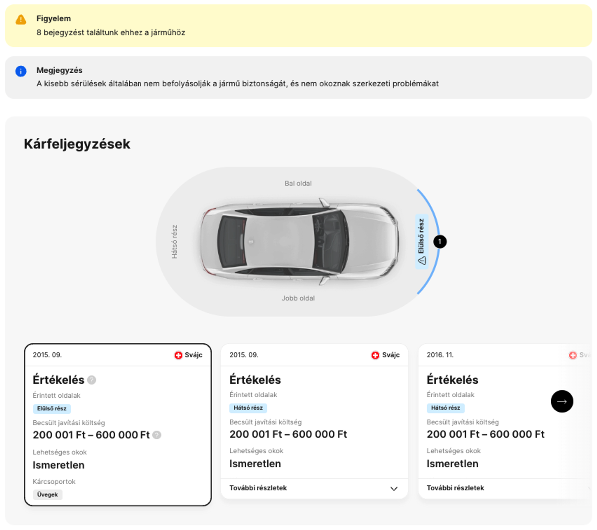Select the date 2016. 11.
Image resolution: width=597 pixels, height=530 pixels.
click(440, 355)
